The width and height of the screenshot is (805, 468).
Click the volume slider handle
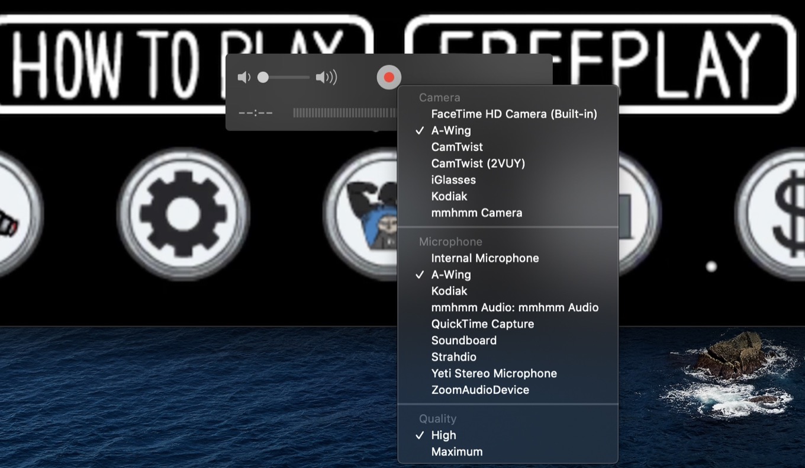[262, 76]
